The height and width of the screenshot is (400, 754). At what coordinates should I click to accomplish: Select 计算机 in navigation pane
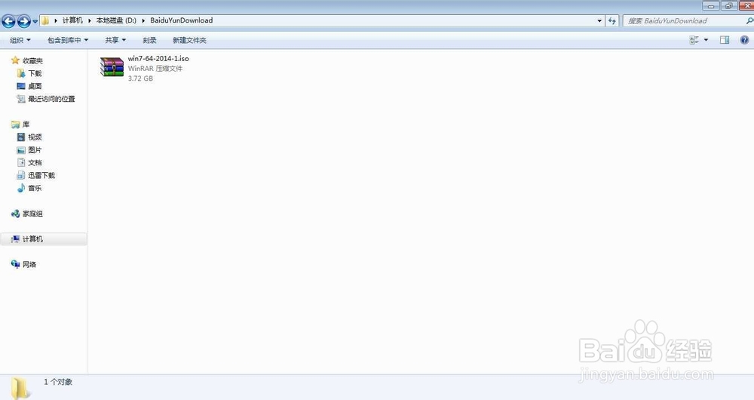[x=32, y=239]
